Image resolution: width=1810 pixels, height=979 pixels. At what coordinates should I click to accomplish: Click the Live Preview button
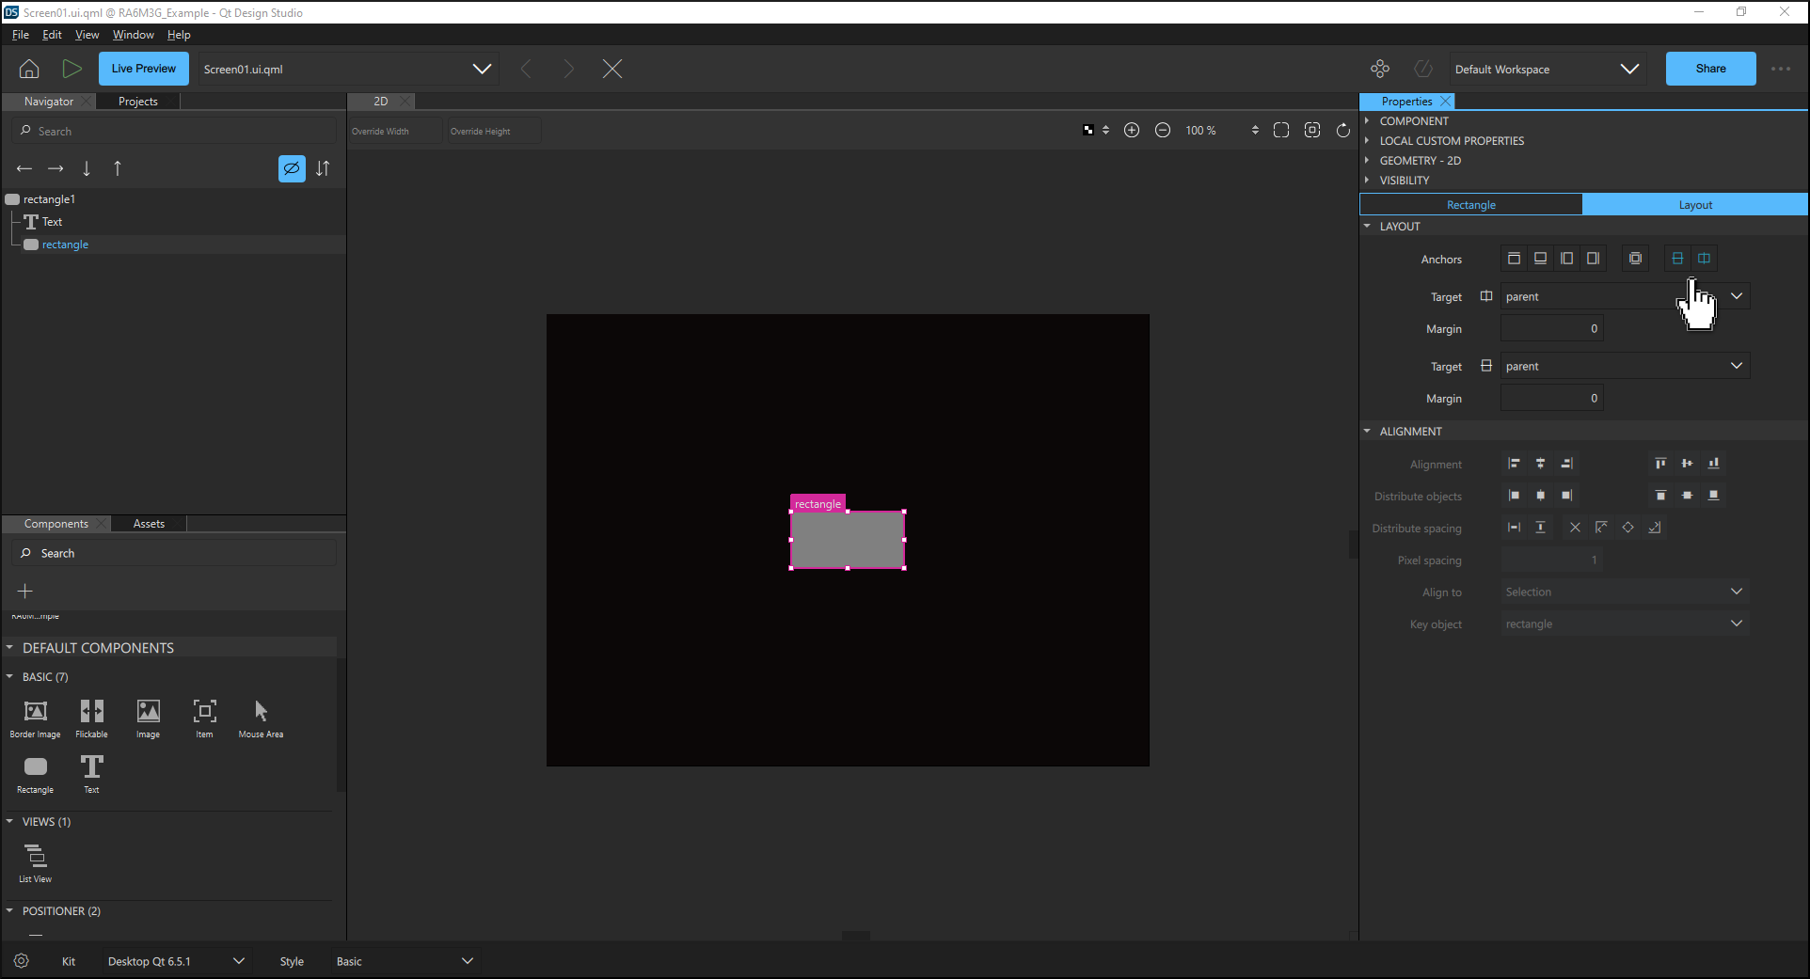pos(143,69)
